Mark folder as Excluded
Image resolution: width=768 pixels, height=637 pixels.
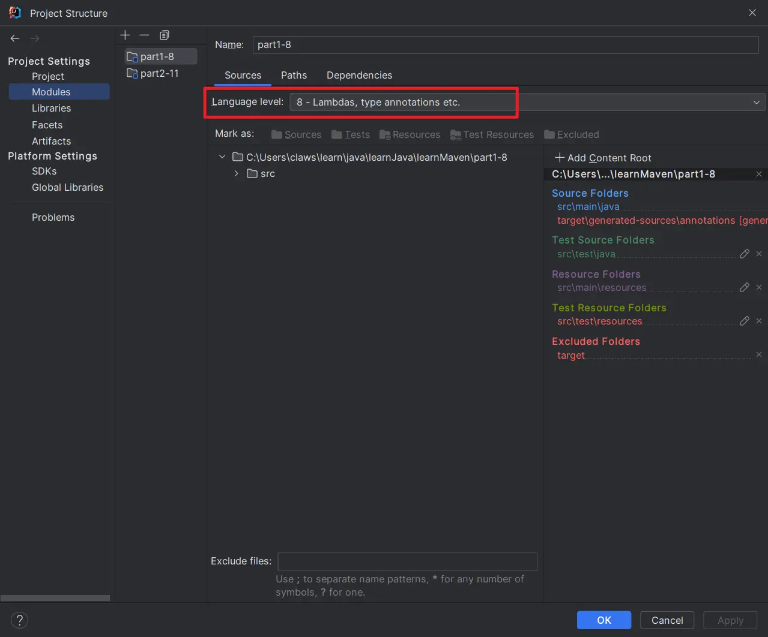(571, 134)
